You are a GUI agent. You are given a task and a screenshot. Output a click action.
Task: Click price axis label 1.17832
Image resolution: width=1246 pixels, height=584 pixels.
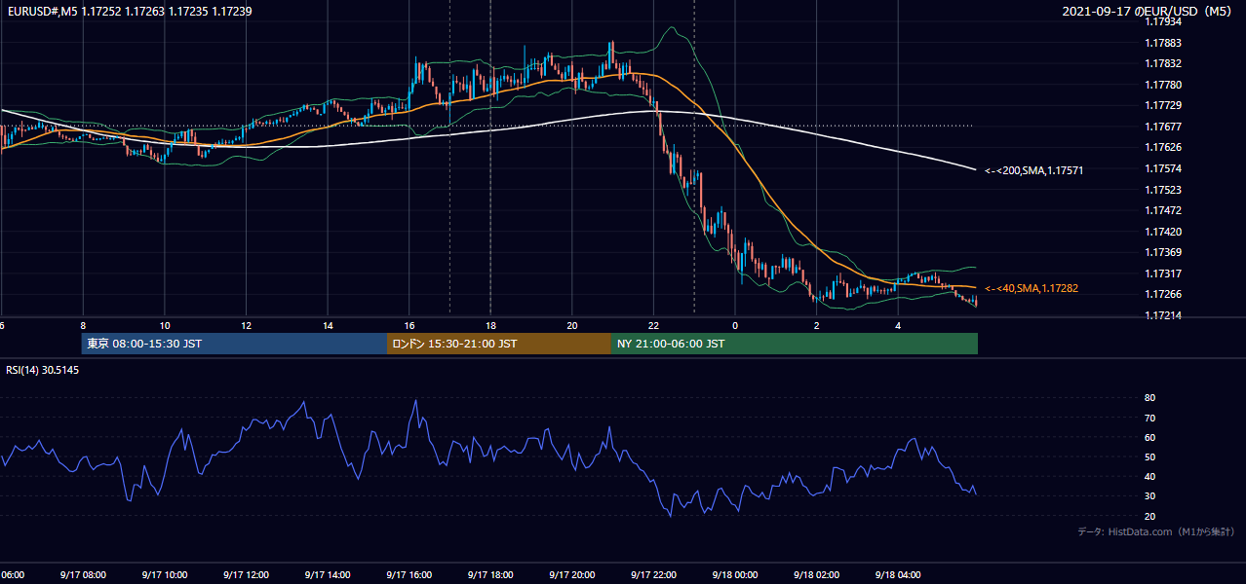click(x=1165, y=63)
